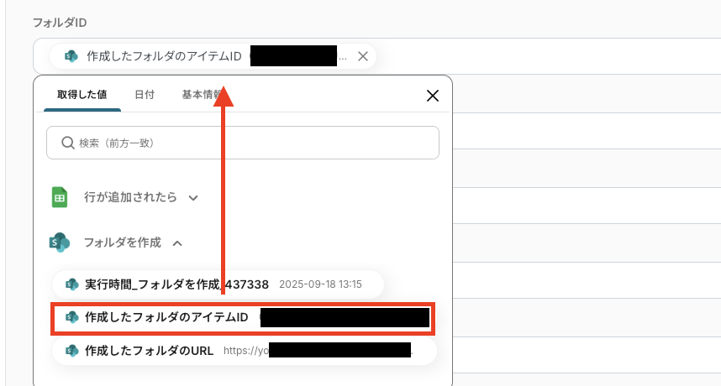Select 作成したフォルダのアイテムID from the list
The height and width of the screenshot is (386, 721).
pyautogui.click(x=243, y=318)
